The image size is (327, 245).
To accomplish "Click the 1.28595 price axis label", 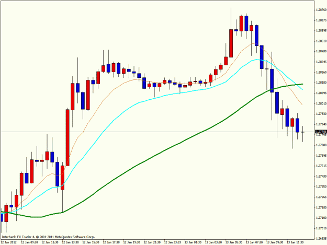I will 321,31.
